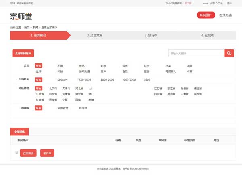Filter region by 浙江省
The image size is (242, 183).
click(x=171, y=88)
